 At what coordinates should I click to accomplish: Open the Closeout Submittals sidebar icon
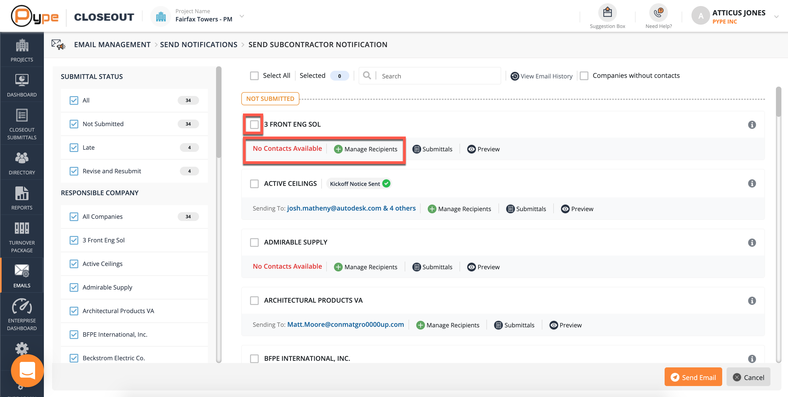(22, 116)
